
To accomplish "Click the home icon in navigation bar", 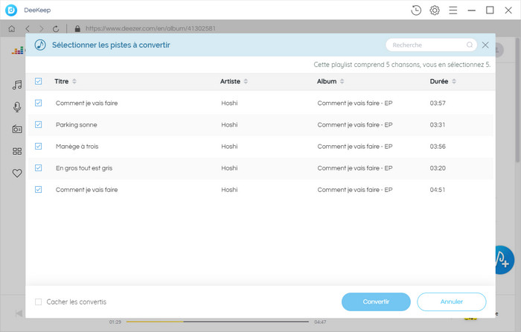I will (11, 28).
